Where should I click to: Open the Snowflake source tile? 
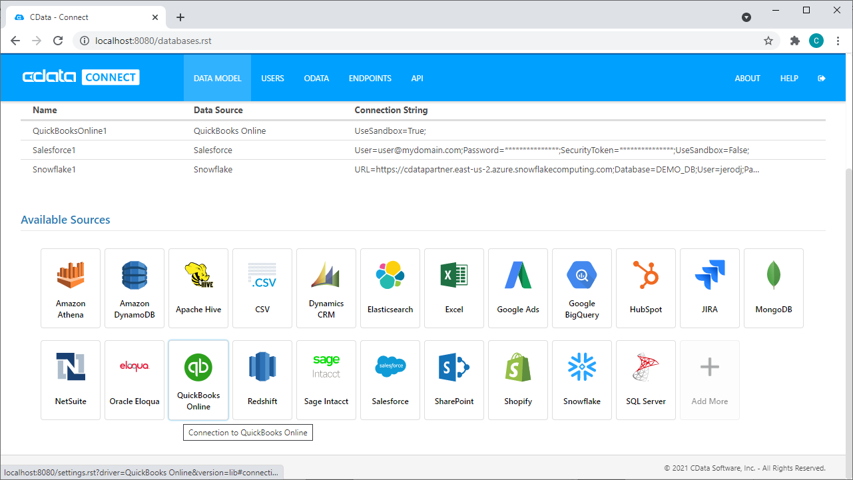click(x=582, y=379)
